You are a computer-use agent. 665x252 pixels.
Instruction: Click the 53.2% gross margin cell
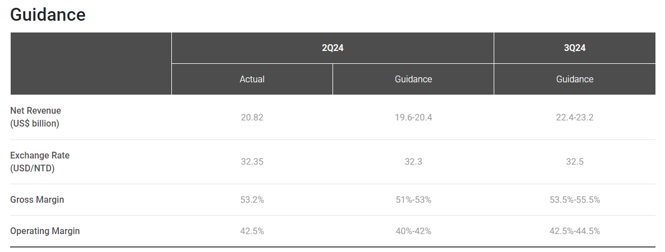pyautogui.click(x=252, y=200)
